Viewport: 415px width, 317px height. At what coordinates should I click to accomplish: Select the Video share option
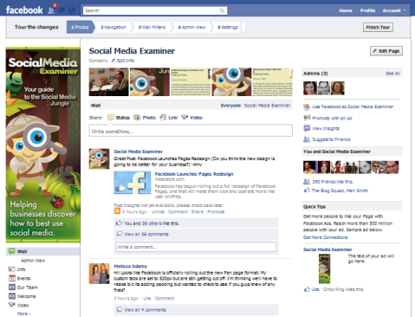tap(192, 118)
